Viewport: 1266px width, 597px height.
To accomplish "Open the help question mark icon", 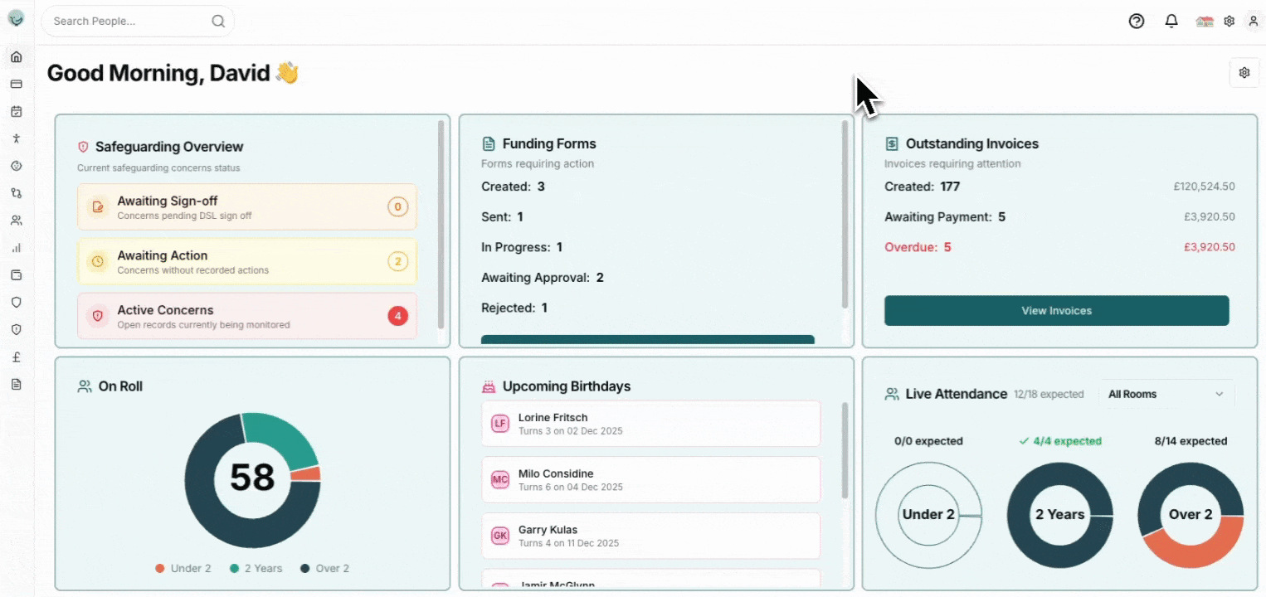I will click(1137, 22).
